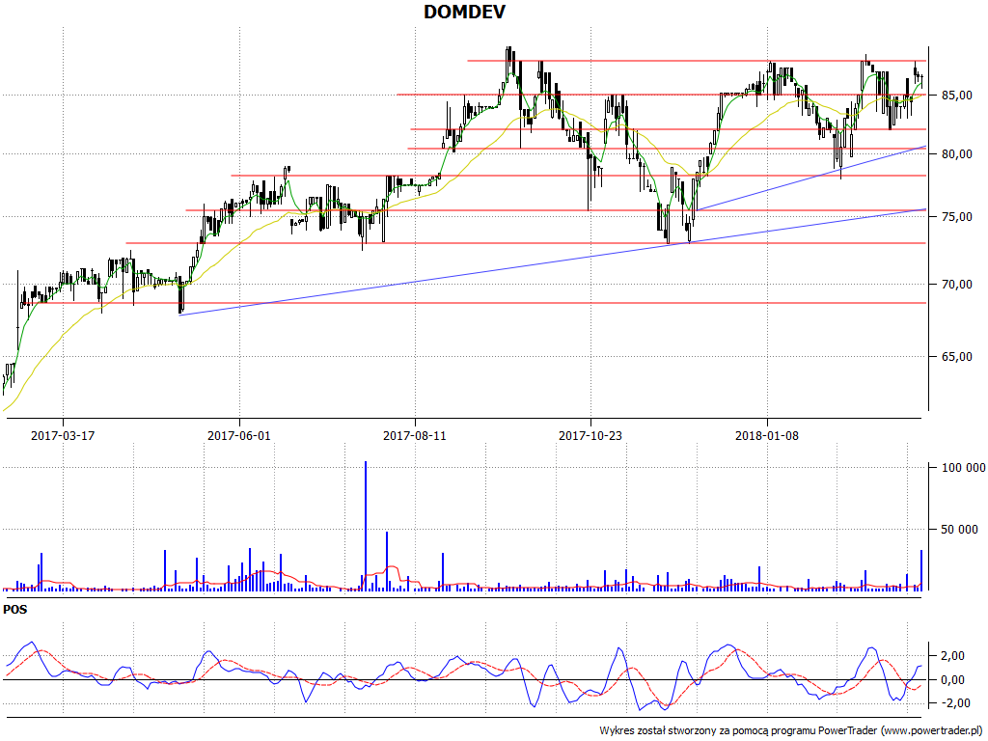Screen dimensions: 988x741
Task: Select the 2017-06-01 date label
Action: coord(239,435)
